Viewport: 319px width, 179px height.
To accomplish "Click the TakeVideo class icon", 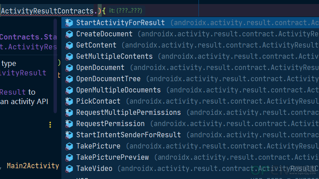I will coord(69,168).
